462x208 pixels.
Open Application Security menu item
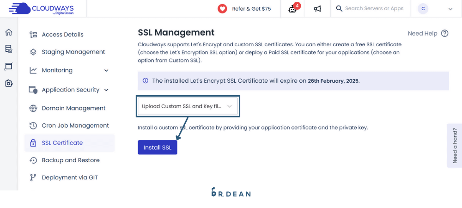[70, 90]
